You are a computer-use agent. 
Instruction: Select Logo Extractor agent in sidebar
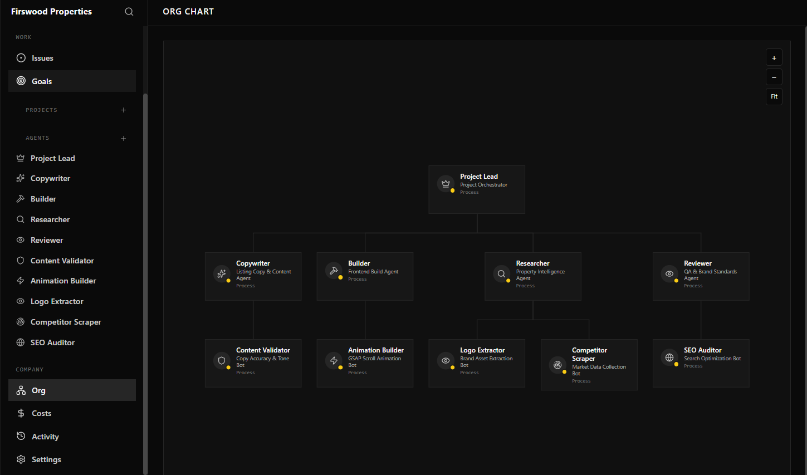click(57, 301)
